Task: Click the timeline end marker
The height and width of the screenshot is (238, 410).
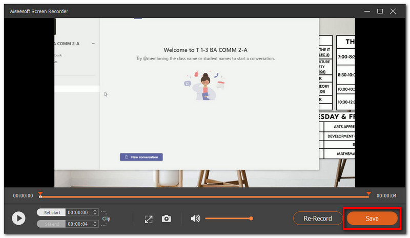Action: [x=368, y=194]
